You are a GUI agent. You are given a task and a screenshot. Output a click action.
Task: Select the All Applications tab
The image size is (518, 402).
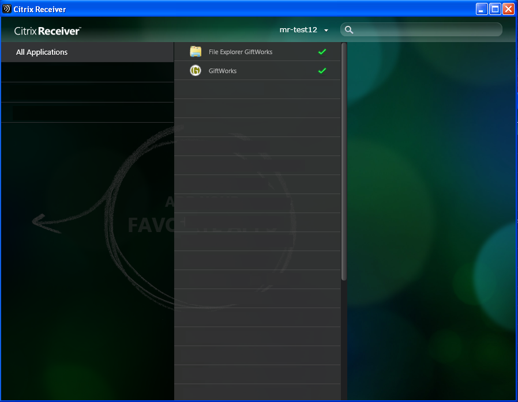coord(42,52)
